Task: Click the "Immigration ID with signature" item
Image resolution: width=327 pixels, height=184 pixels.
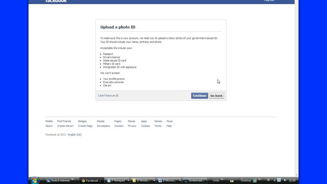Action: click(120, 67)
